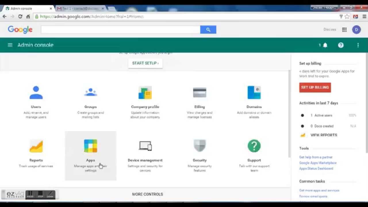Open the Users section icon
The height and width of the screenshot is (207, 368).
(x=36, y=93)
